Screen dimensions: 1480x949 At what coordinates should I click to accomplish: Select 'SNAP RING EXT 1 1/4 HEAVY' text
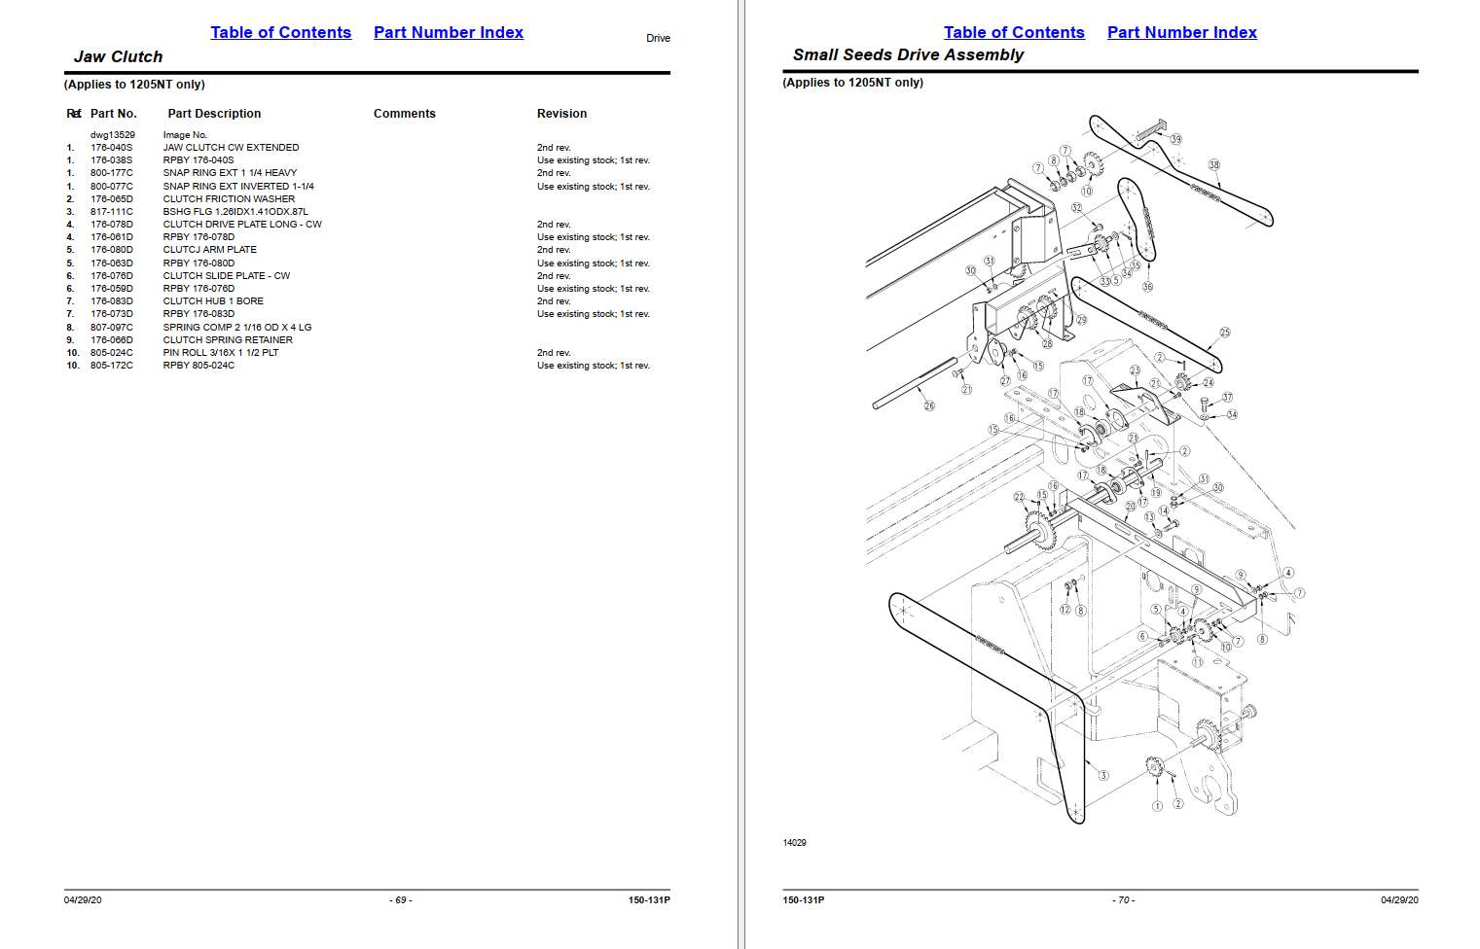click(x=230, y=173)
